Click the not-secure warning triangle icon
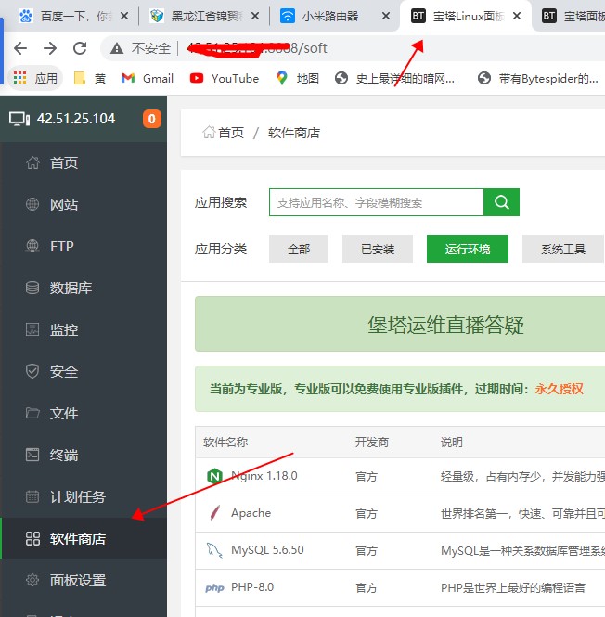 coord(117,48)
